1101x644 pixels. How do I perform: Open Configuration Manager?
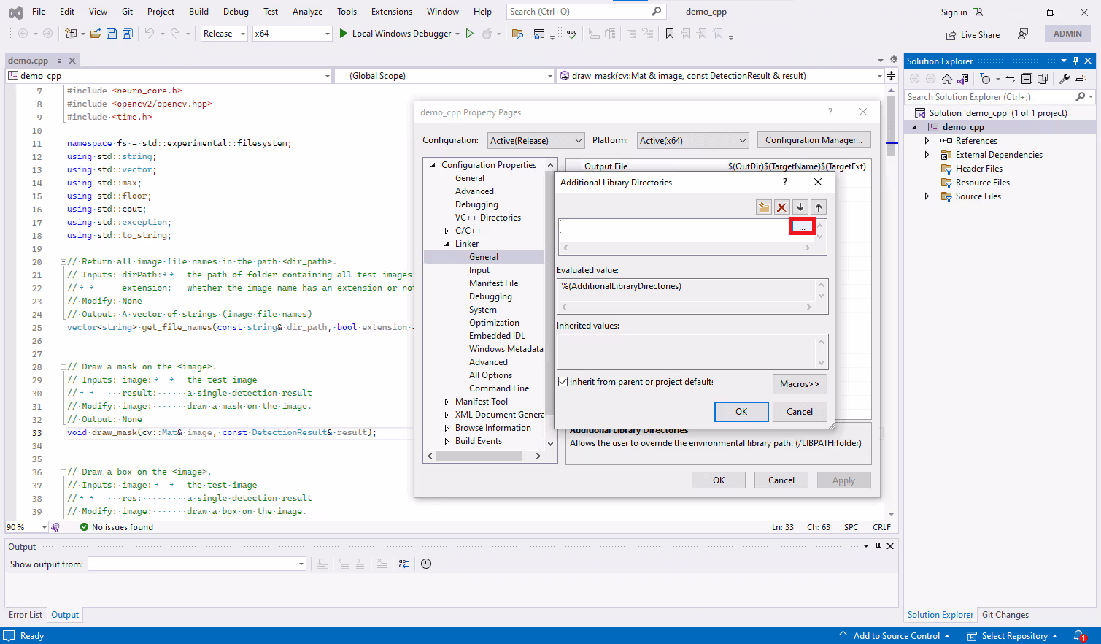pos(814,140)
